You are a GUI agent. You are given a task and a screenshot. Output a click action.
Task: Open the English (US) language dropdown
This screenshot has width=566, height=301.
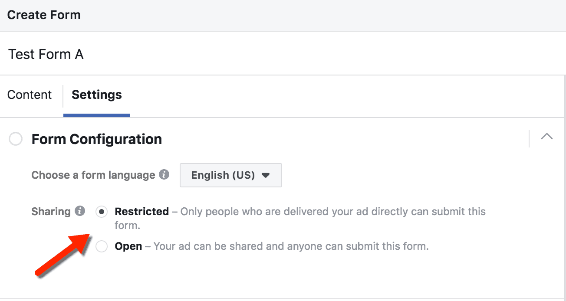tap(230, 175)
